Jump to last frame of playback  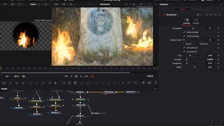(86, 76)
